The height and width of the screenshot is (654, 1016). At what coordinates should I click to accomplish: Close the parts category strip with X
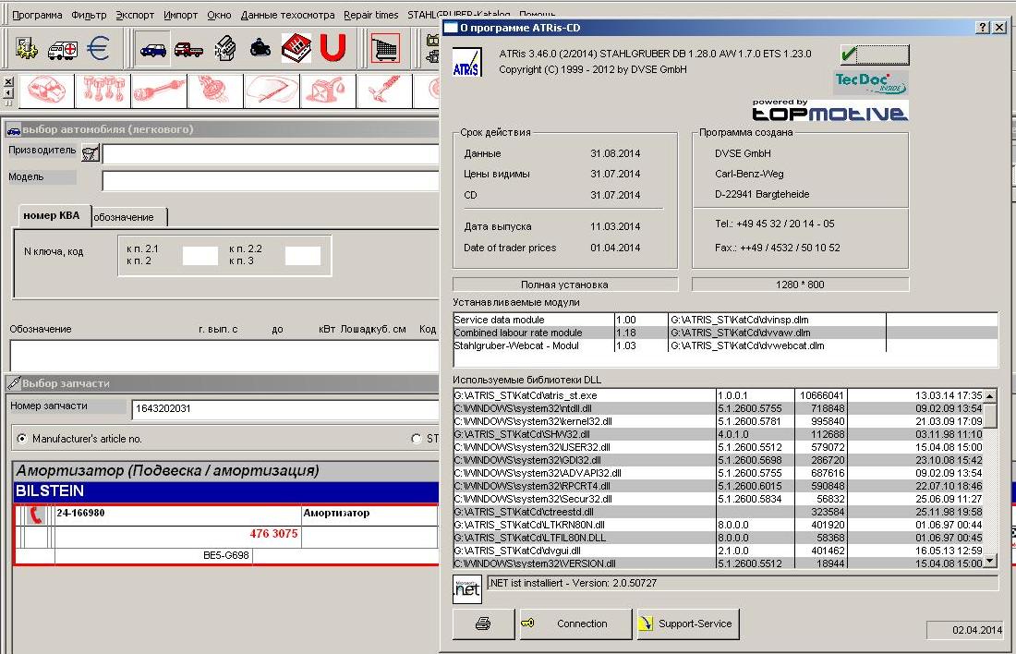pos(7,82)
